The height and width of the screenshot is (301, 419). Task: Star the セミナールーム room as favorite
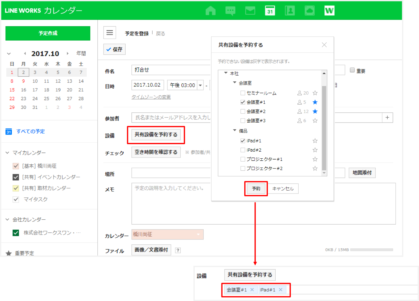point(315,93)
